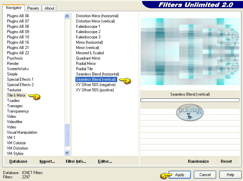Choose Mirror (vertical) filter

coord(88,48)
